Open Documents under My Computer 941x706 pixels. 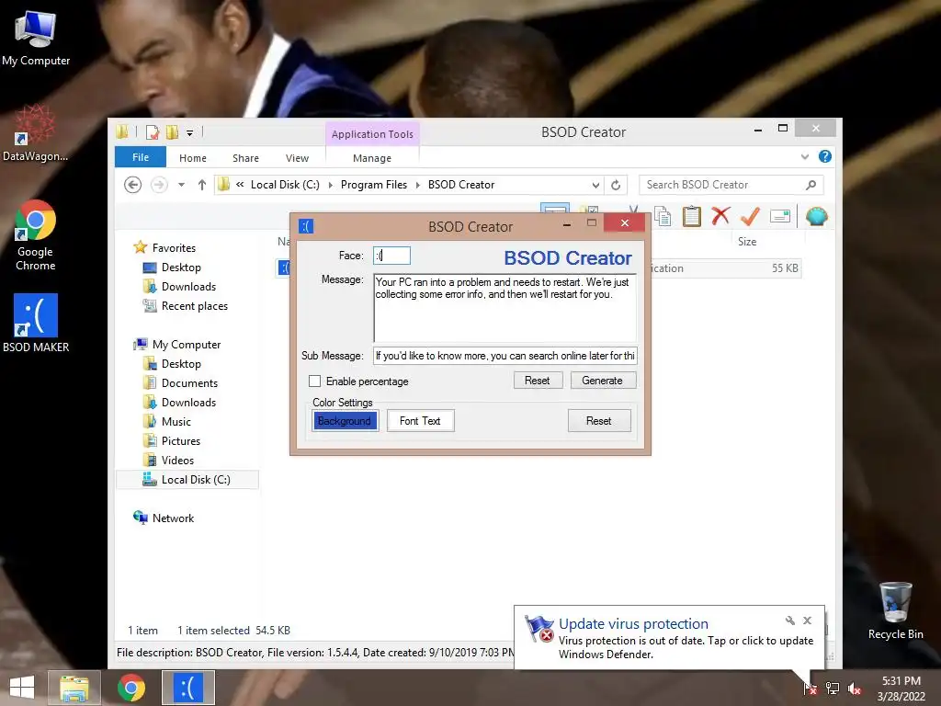tap(189, 383)
